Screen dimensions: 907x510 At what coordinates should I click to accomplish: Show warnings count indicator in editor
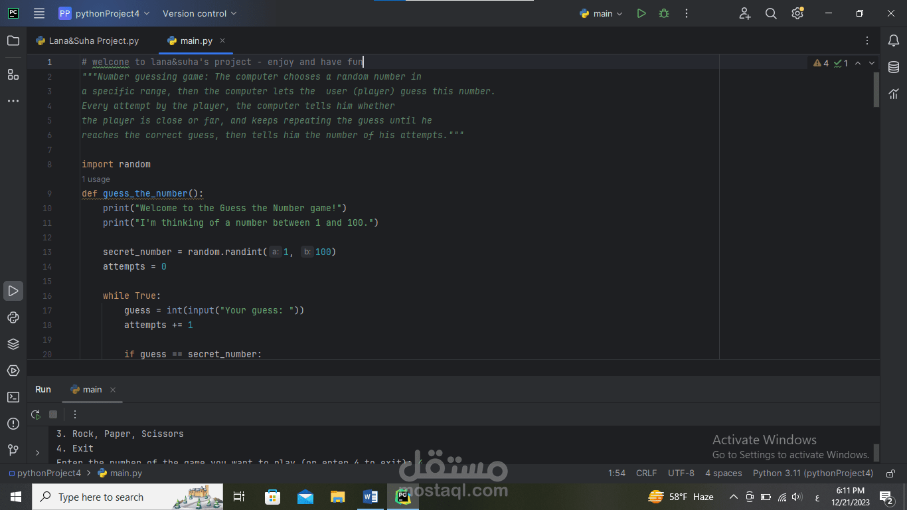[x=821, y=63]
